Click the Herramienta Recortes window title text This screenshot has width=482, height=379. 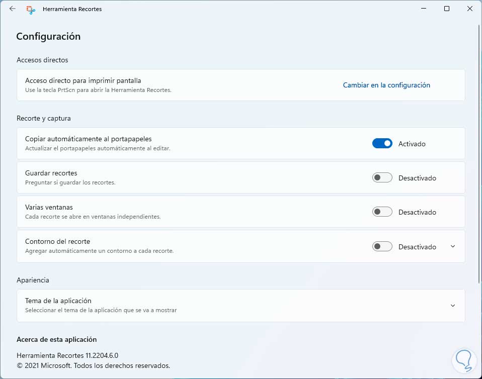coord(72,9)
